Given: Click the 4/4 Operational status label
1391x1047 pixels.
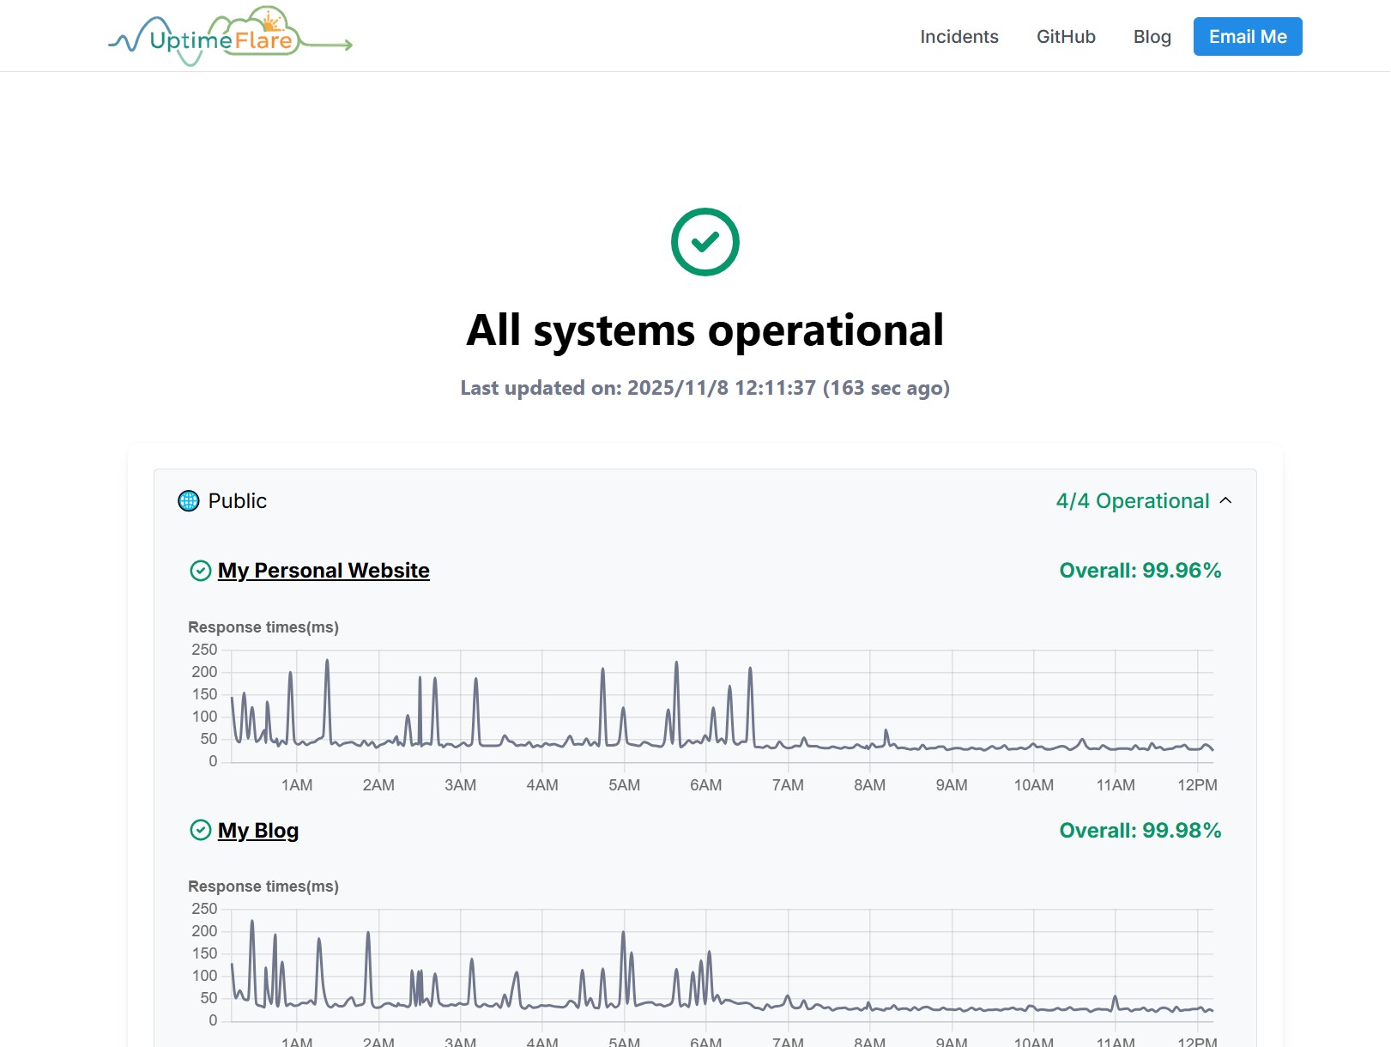Looking at the screenshot, I should [1132, 500].
